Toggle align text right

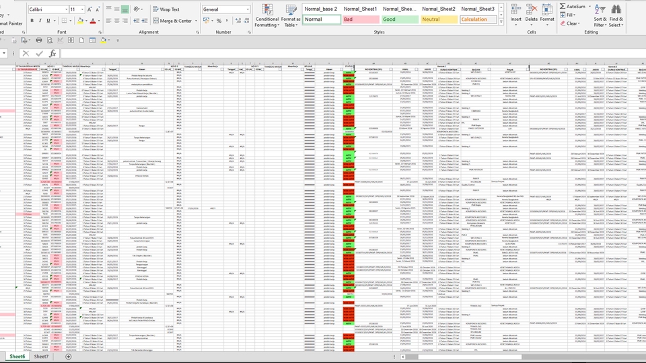pos(125,21)
